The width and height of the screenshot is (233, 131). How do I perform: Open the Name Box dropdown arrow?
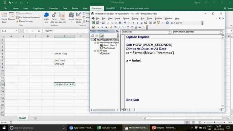16,31
